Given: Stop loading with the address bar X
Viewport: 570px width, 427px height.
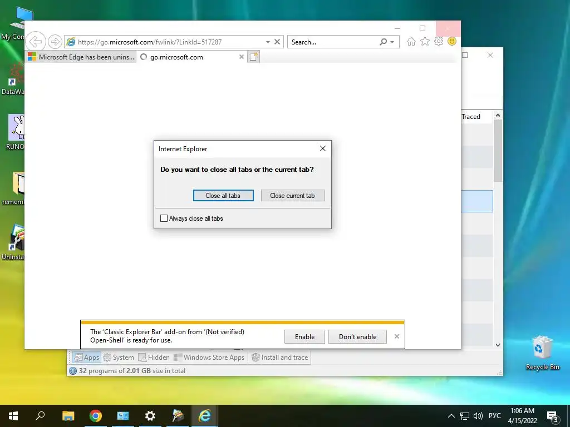Looking at the screenshot, I should 277,42.
